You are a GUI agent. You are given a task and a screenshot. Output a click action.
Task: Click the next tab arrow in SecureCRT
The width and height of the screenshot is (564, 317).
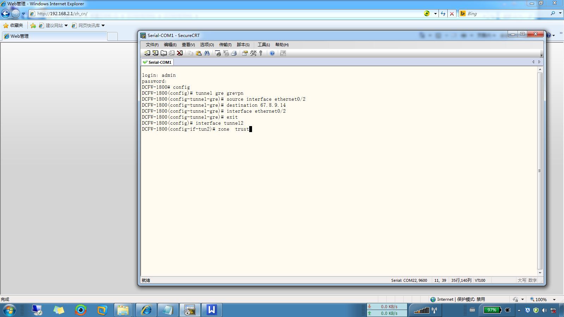click(539, 62)
